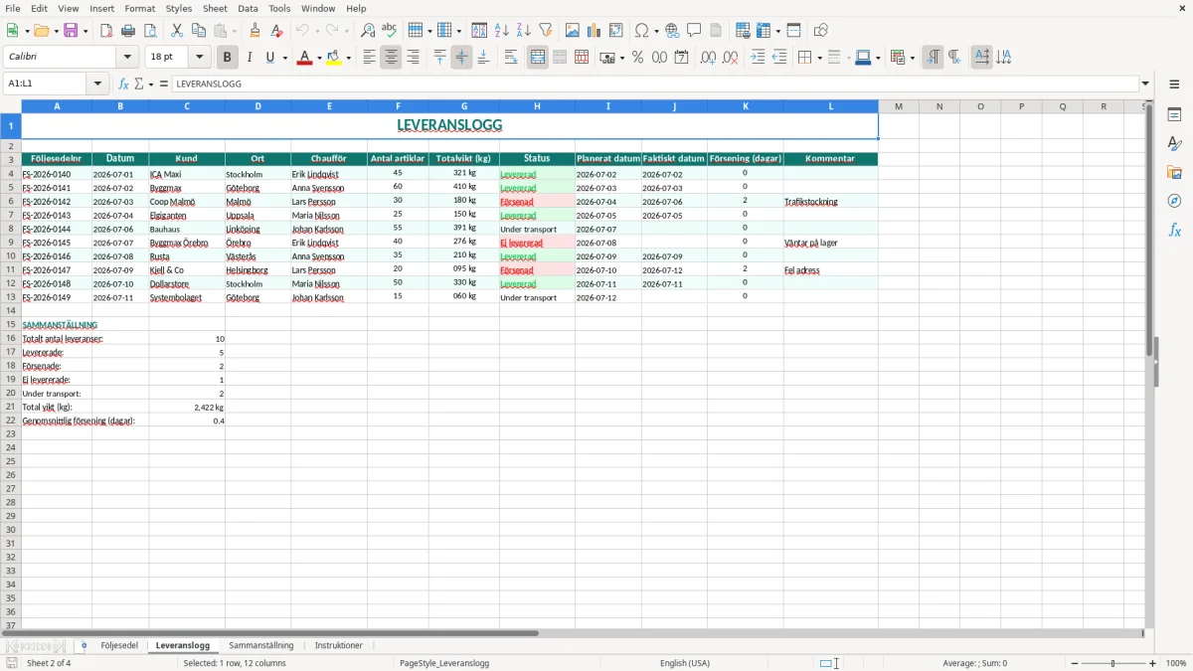Switch to the Sammanställning sheet tab
This screenshot has width=1193, height=671.
click(261, 646)
